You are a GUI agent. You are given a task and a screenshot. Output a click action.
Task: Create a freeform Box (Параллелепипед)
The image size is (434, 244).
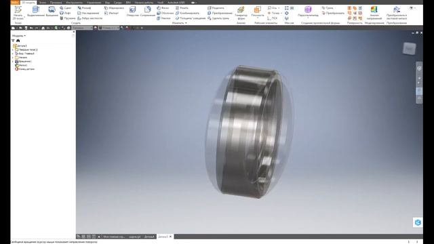pyautogui.click(x=308, y=12)
